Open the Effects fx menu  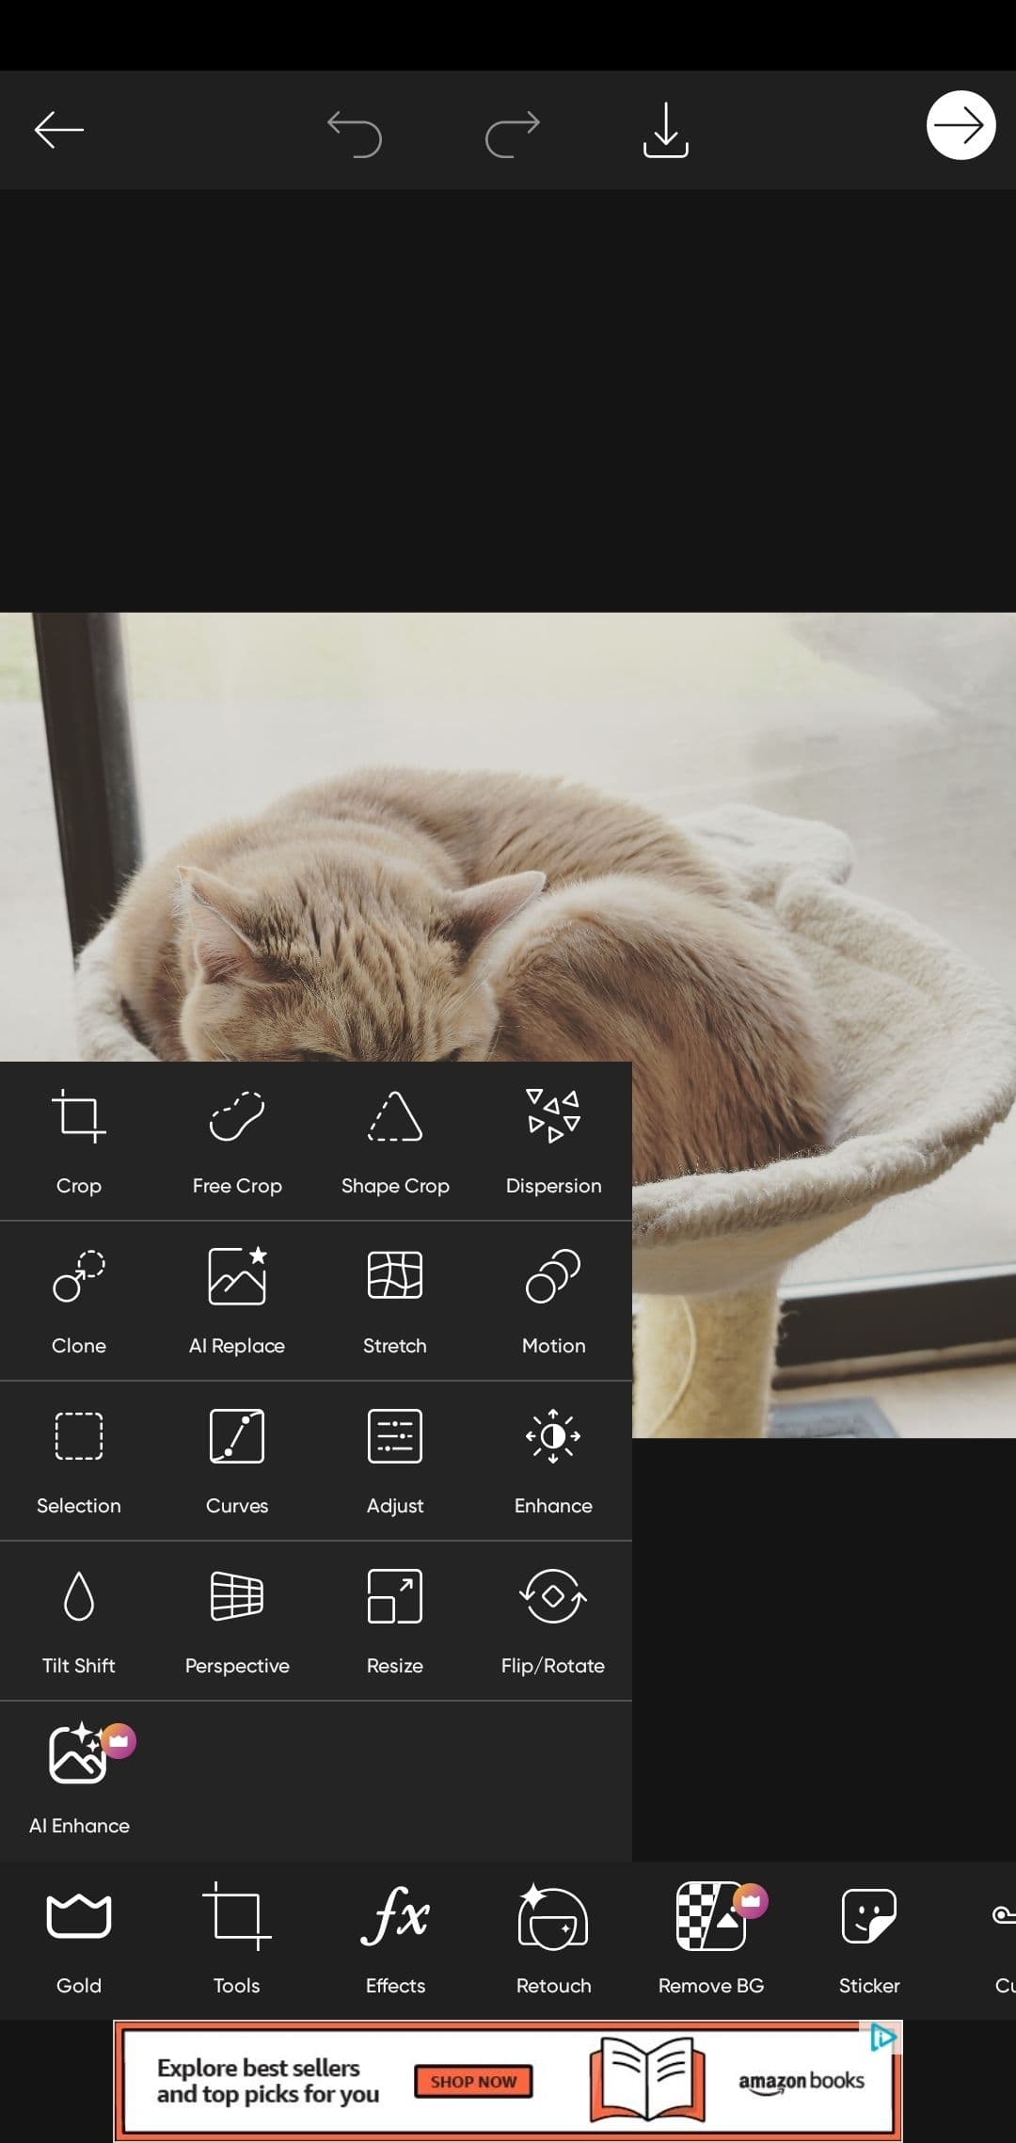pos(395,1941)
